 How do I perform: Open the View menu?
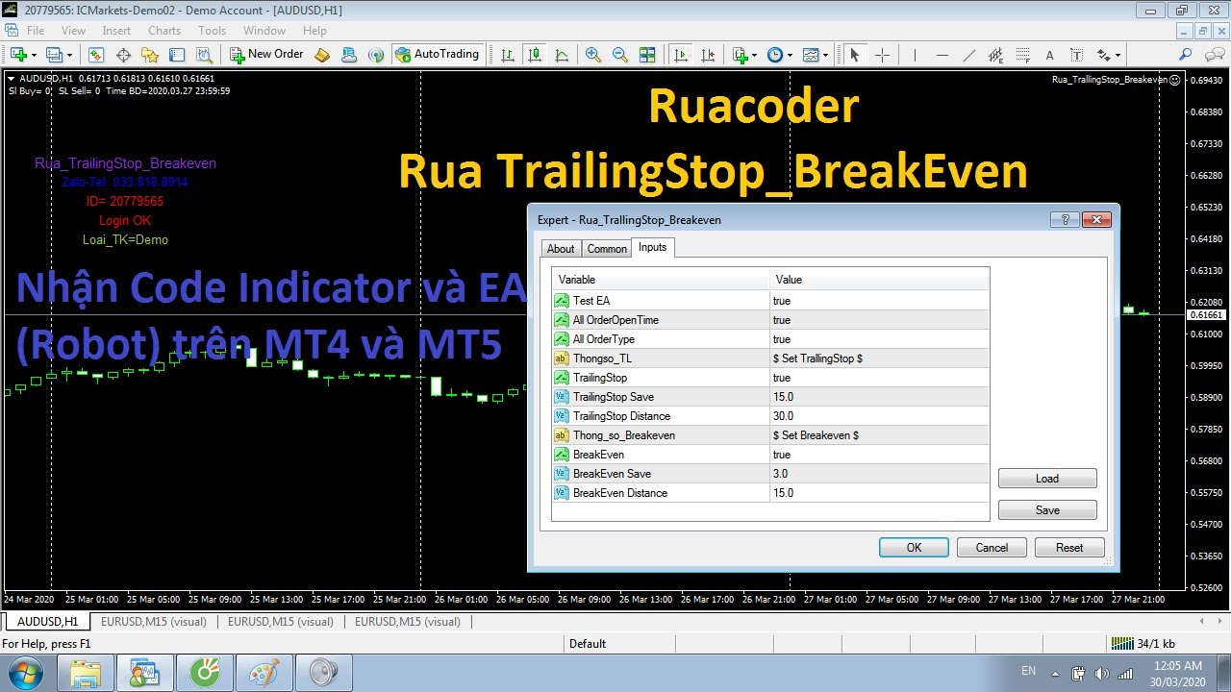[x=73, y=31]
